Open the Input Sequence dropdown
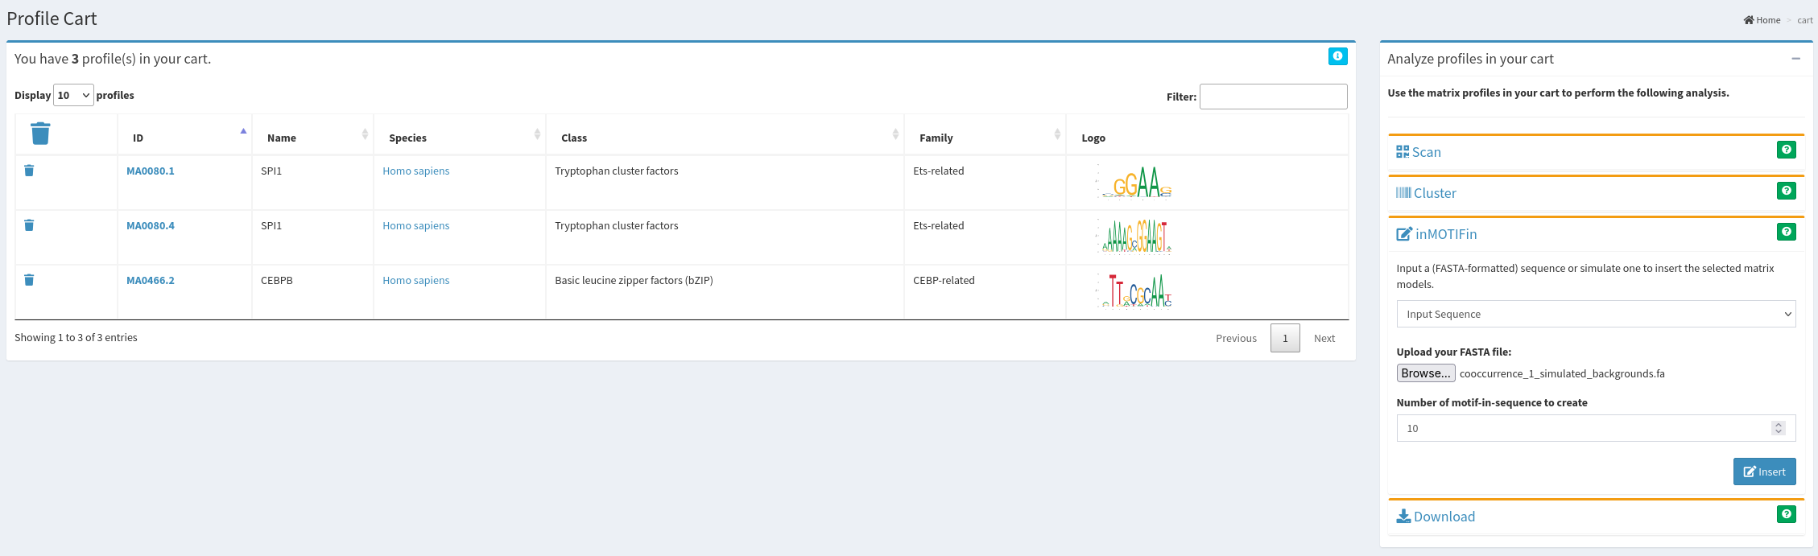Viewport: 1818px width, 556px height. (1595, 314)
